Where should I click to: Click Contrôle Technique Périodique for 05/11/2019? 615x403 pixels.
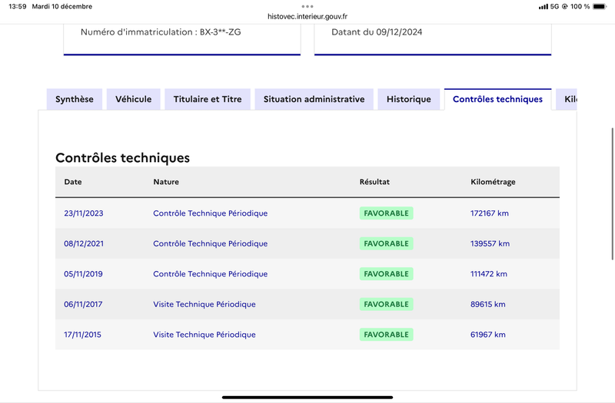tap(210, 274)
